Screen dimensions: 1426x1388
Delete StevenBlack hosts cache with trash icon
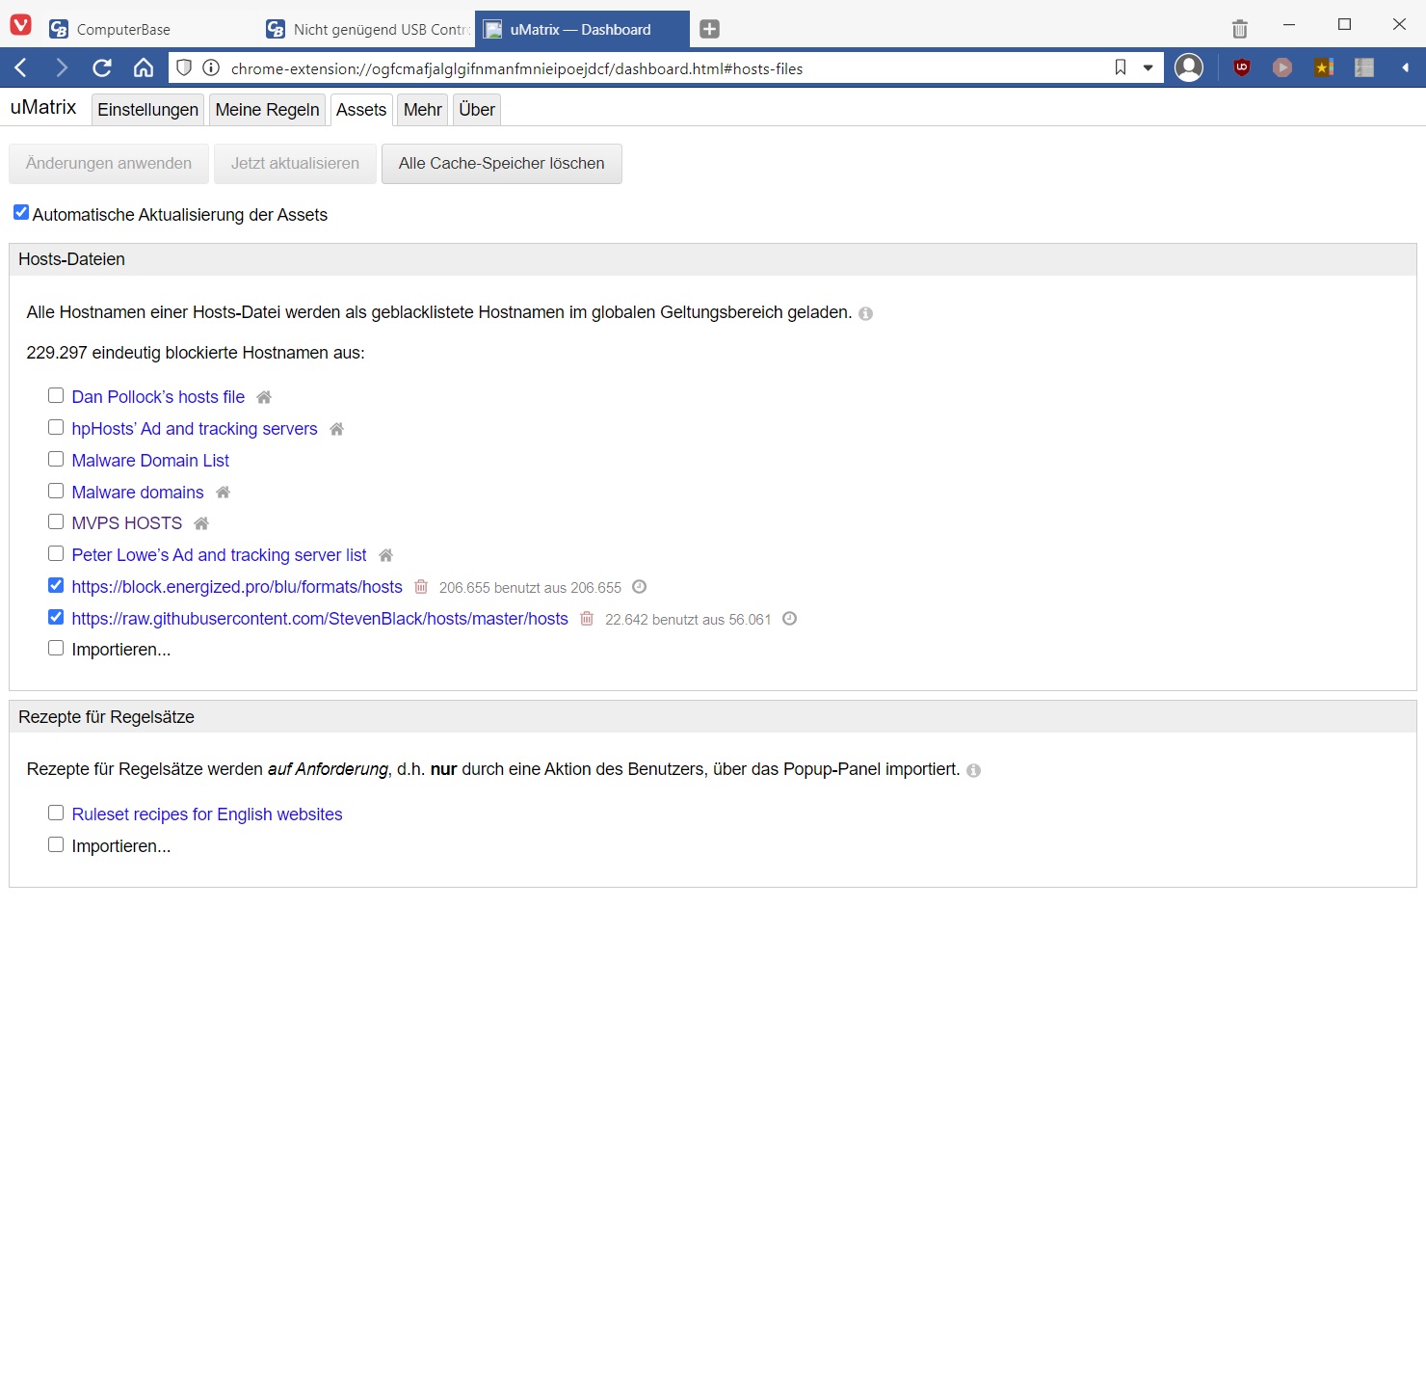tap(587, 619)
